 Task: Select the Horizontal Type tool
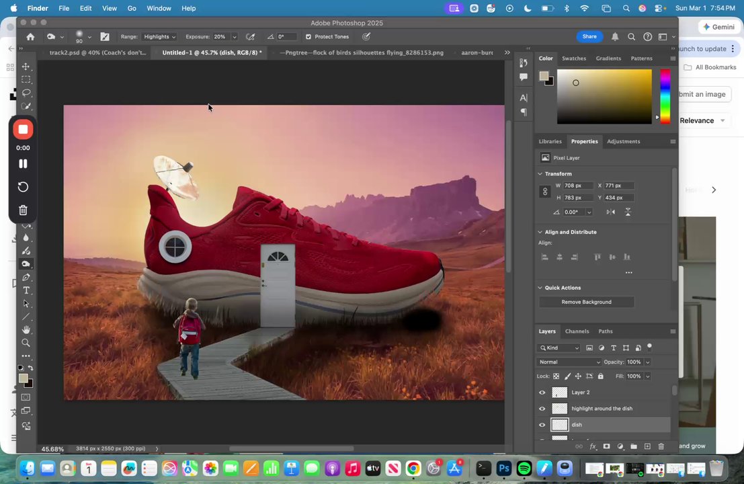(26, 290)
